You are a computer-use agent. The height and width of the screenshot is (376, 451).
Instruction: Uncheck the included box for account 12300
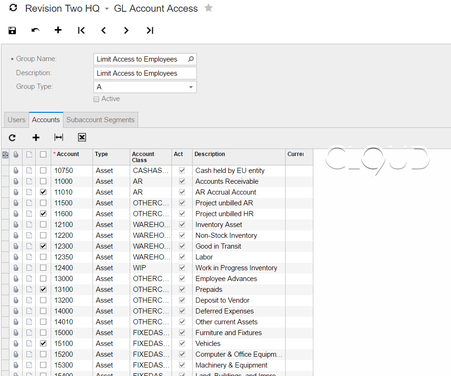pos(43,246)
